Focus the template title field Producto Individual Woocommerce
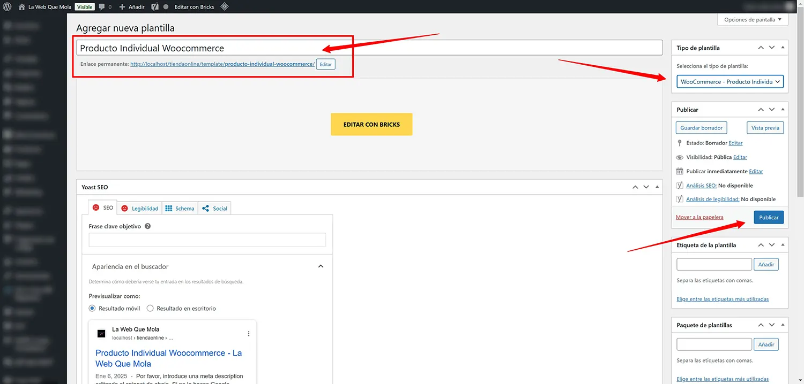This screenshot has width=804, height=384. tap(369, 48)
